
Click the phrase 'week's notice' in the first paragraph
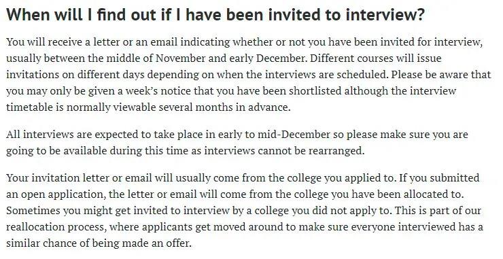pos(158,91)
